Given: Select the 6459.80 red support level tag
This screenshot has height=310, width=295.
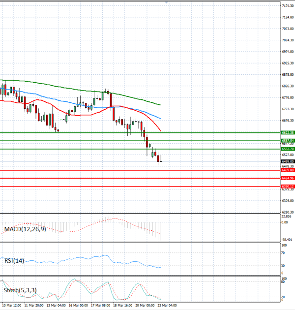Looking at the screenshot, I should pyautogui.click(x=288, y=170).
